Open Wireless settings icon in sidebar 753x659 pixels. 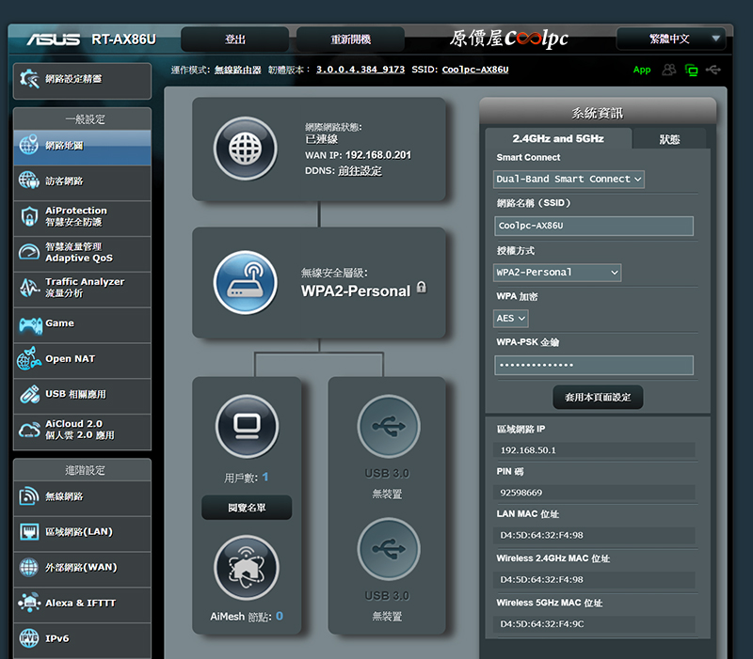point(29,496)
